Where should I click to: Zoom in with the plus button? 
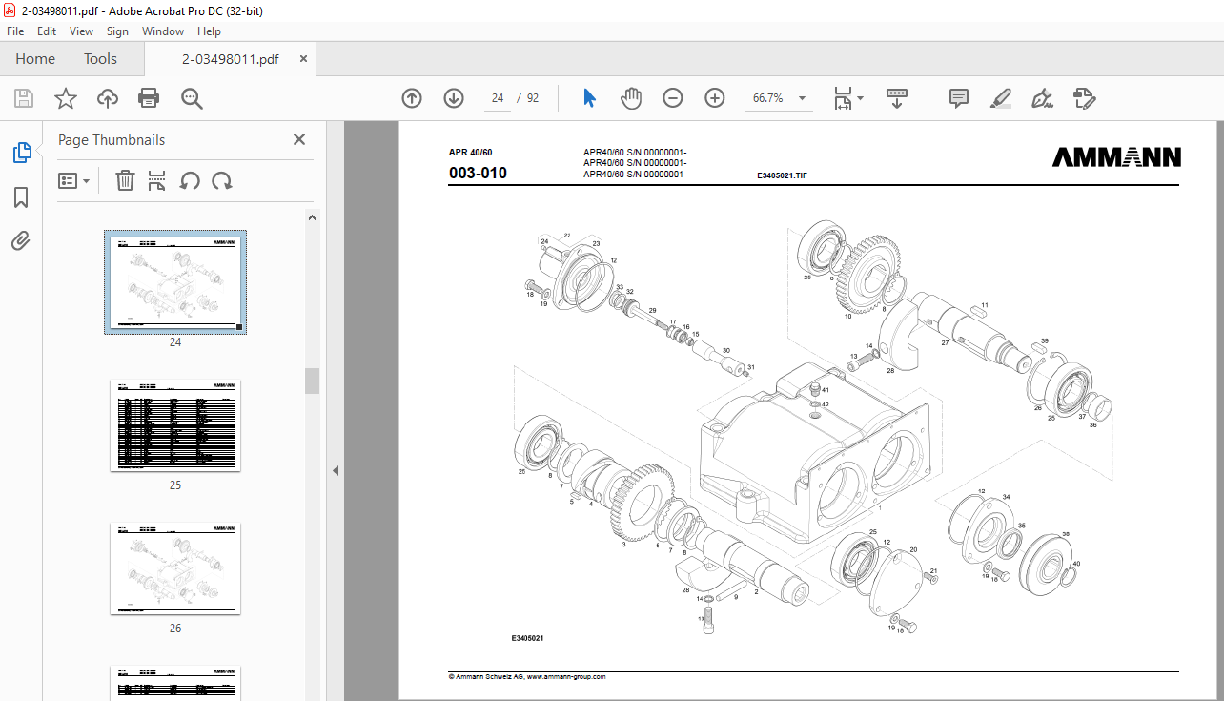pyautogui.click(x=715, y=98)
